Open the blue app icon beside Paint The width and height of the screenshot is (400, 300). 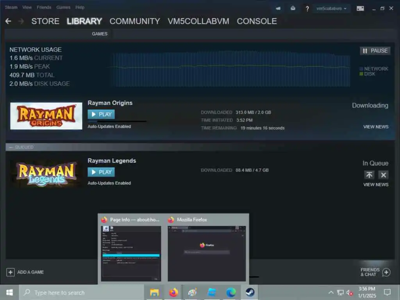click(x=212, y=293)
